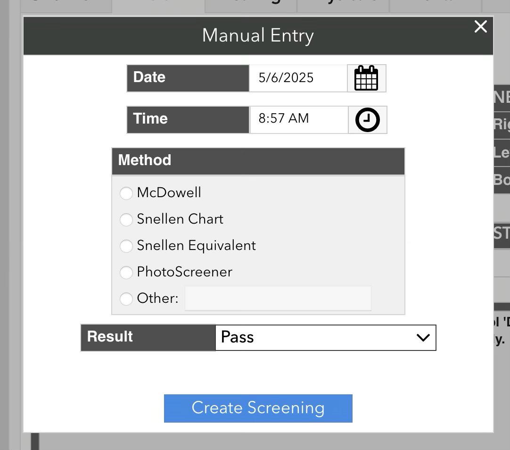Close the Manual Entry dialog
The width and height of the screenshot is (510, 450).
tap(480, 27)
